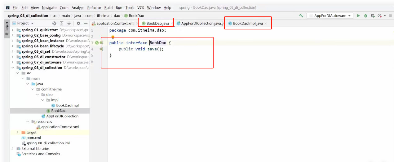Click the Build Project hammer icon
The height and width of the screenshot is (162, 394).
[301, 15]
